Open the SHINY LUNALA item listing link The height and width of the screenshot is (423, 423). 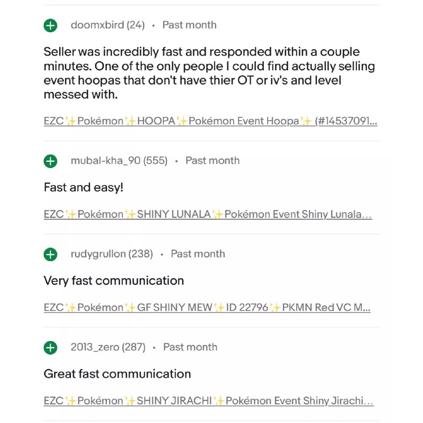coord(208,214)
